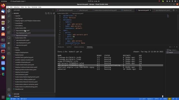Show errors and warnings count
Screen dimensions: 179x100
24,99
